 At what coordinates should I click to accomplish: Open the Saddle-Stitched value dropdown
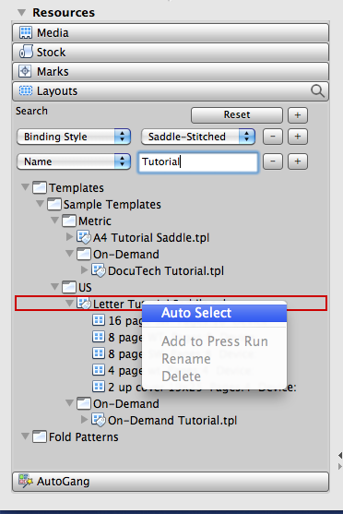click(x=198, y=137)
